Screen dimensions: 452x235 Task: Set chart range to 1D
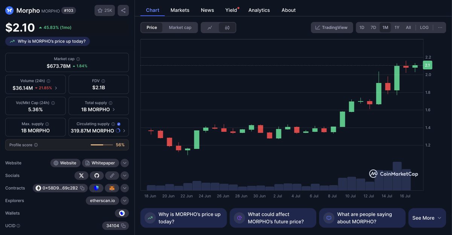click(x=362, y=27)
